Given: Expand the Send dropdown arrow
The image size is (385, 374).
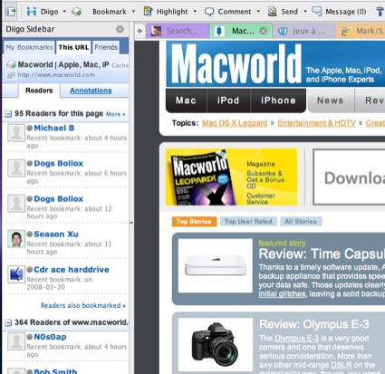Looking at the screenshot, I should pyautogui.click(x=305, y=12).
